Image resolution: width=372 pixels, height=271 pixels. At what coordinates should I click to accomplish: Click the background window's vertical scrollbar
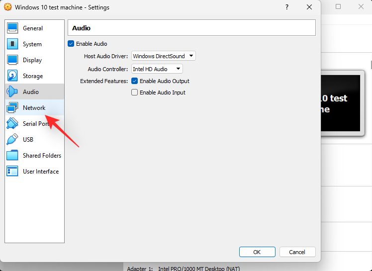pyautogui.click(x=371, y=65)
